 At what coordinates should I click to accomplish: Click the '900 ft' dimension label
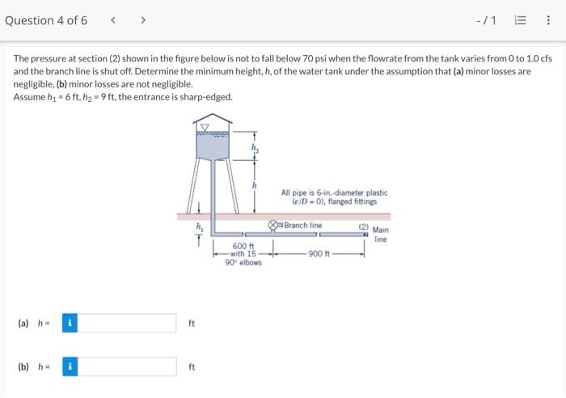click(x=319, y=253)
